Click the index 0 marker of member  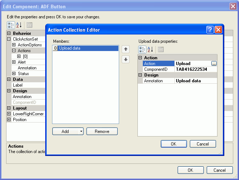coord(55,48)
